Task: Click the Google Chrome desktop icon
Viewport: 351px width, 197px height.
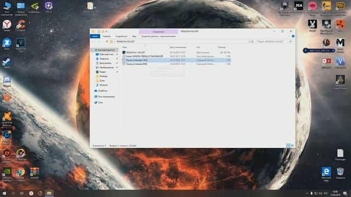Action: click(21, 174)
